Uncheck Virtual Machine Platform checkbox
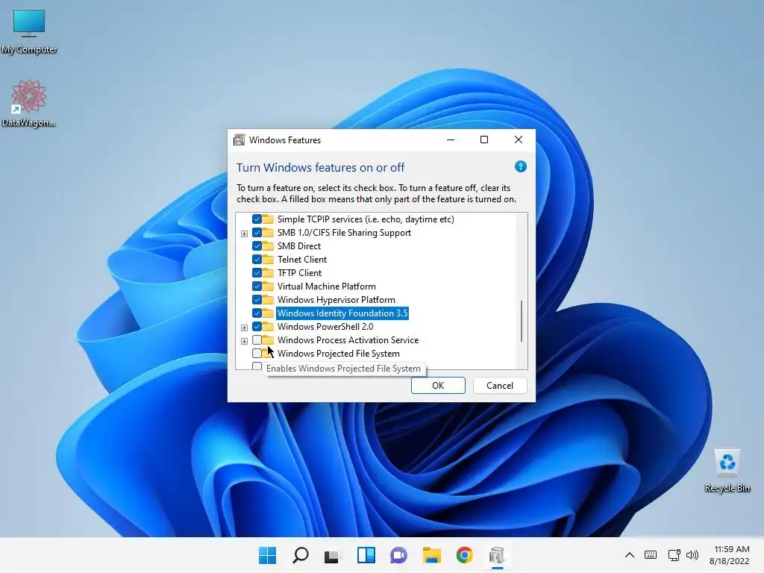Screen dimensions: 764x573 [257, 286]
